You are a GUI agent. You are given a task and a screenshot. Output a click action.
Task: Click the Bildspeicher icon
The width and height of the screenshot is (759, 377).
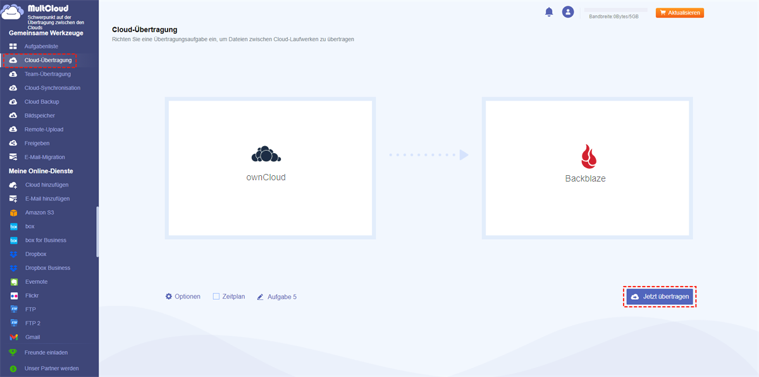click(x=13, y=116)
